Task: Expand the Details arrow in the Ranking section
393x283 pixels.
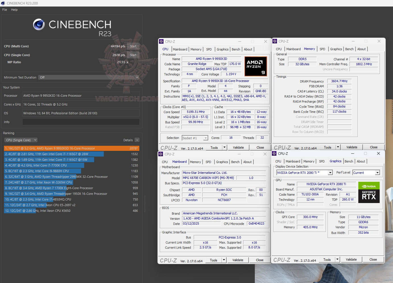Action: [x=137, y=140]
